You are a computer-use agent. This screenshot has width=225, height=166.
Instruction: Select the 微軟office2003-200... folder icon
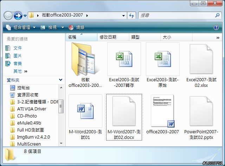click(x=85, y=59)
